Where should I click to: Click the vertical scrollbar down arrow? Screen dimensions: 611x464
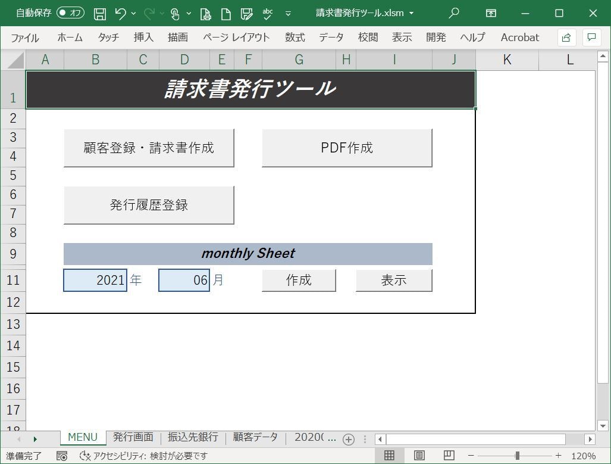pos(603,426)
